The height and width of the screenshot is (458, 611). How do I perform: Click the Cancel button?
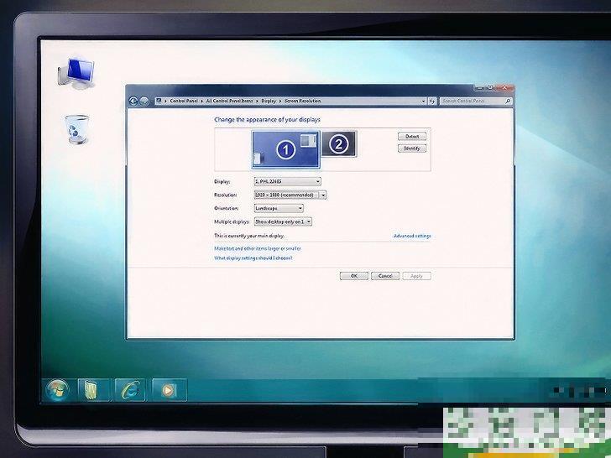point(384,276)
